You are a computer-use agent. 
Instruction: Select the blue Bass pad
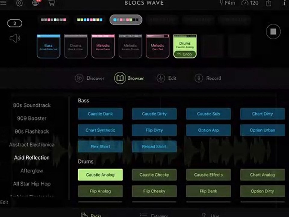[48, 46]
